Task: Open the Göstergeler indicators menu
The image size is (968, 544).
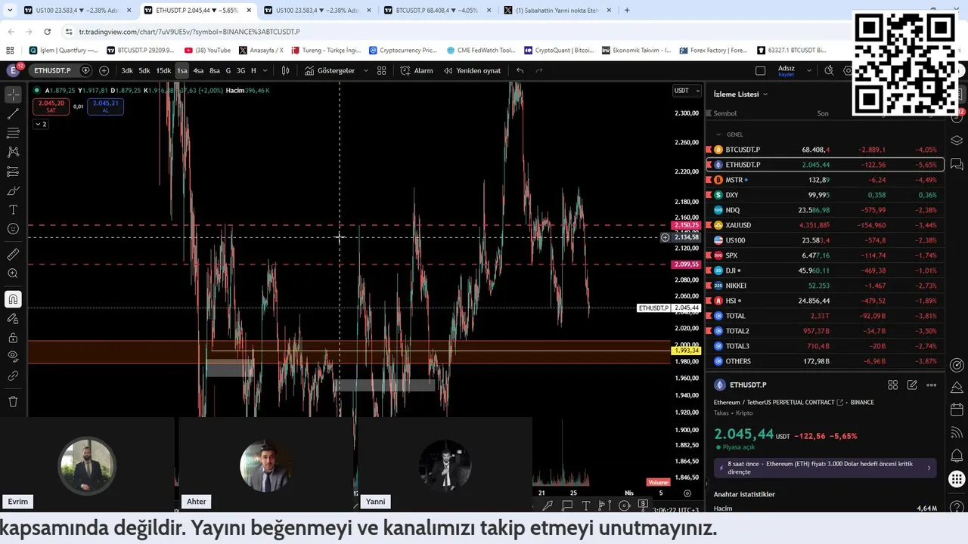Action: [330, 70]
